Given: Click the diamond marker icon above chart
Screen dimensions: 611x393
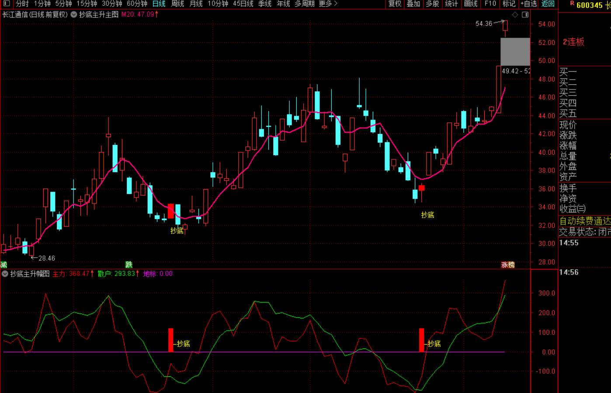Looking at the screenshot, I should click(515, 15).
